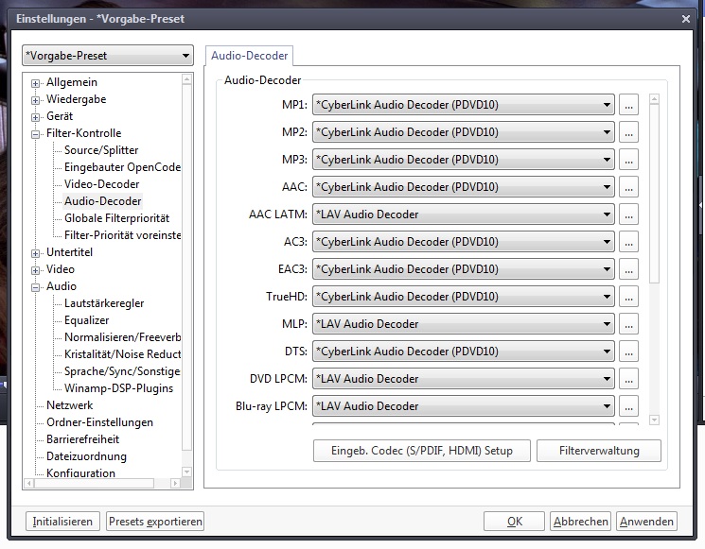Open Lautstärkeregler settings
This screenshot has height=549, width=705.
click(104, 303)
